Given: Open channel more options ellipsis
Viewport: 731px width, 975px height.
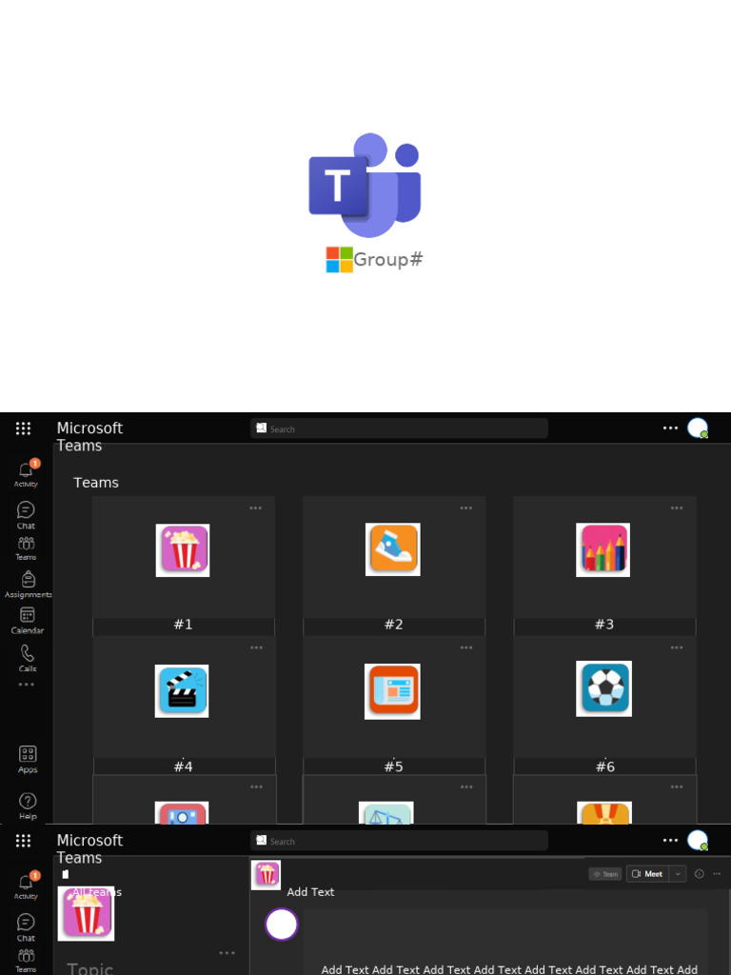Looking at the screenshot, I should click(x=717, y=874).
